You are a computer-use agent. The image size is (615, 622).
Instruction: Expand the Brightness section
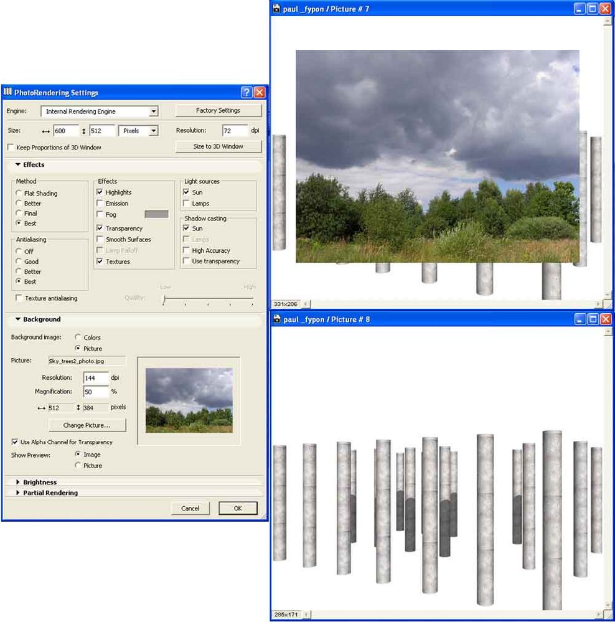[18, 482]
